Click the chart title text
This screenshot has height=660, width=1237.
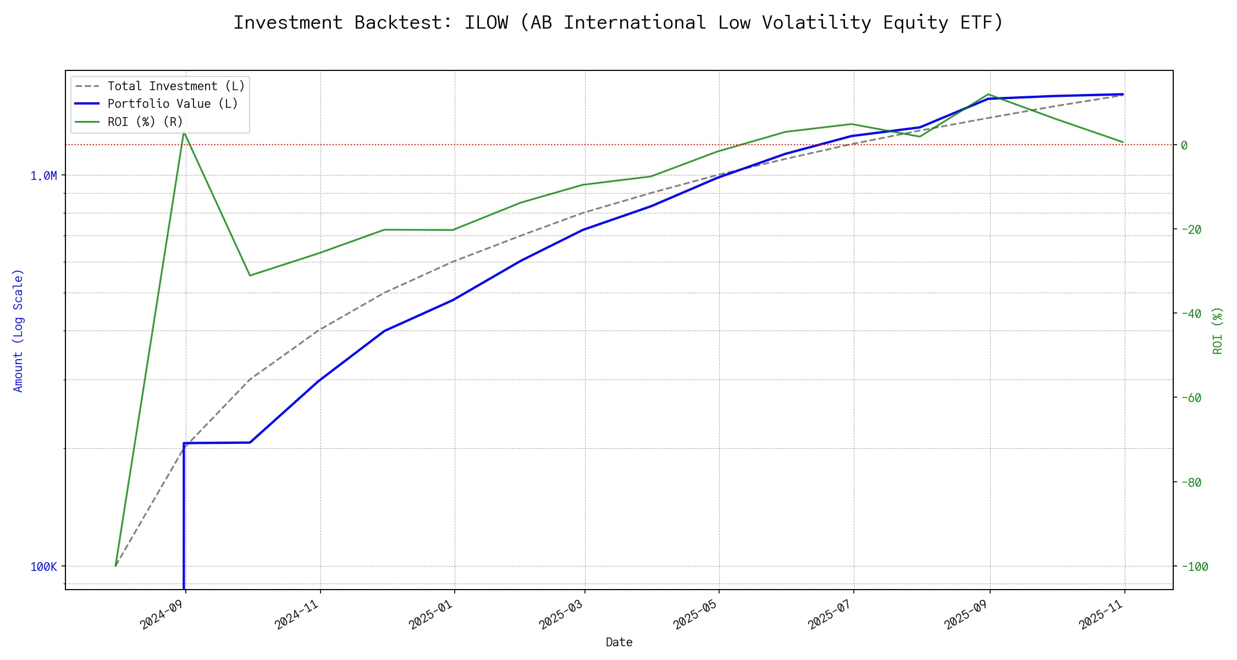[618, 23]
